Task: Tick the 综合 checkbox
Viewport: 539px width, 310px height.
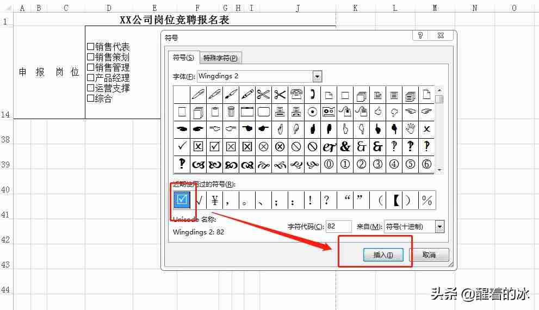Action: (91, 98)
